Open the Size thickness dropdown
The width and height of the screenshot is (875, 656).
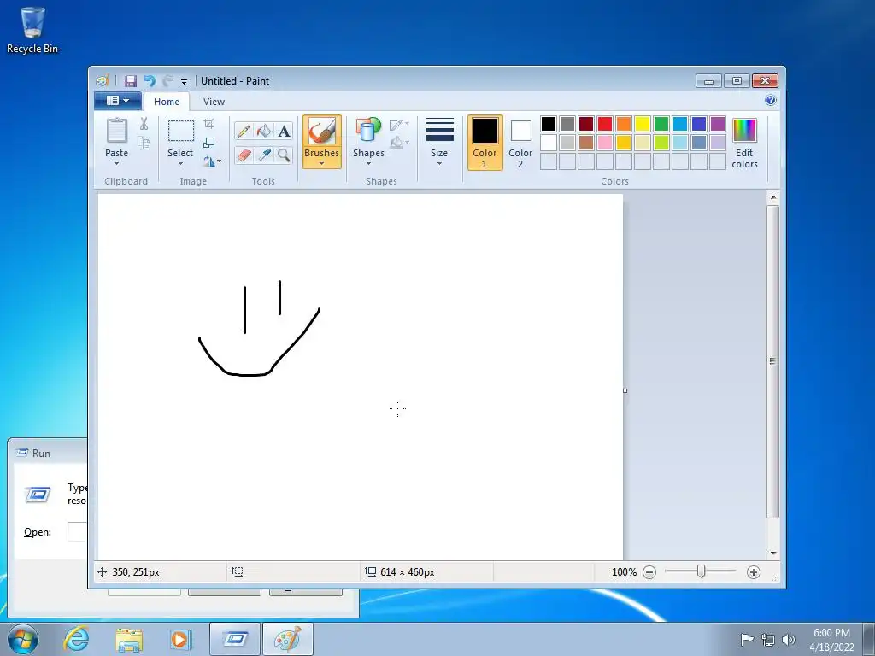(439, 143)
